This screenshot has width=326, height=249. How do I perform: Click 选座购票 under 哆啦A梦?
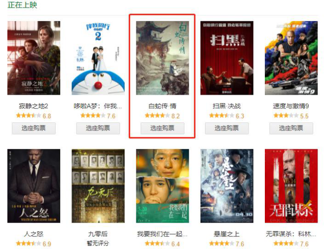[98, 128]
